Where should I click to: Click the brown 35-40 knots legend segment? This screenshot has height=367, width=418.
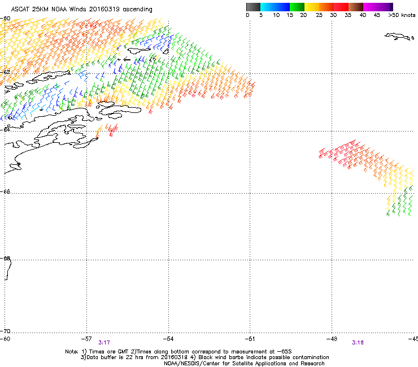click(x=356, y=7)
